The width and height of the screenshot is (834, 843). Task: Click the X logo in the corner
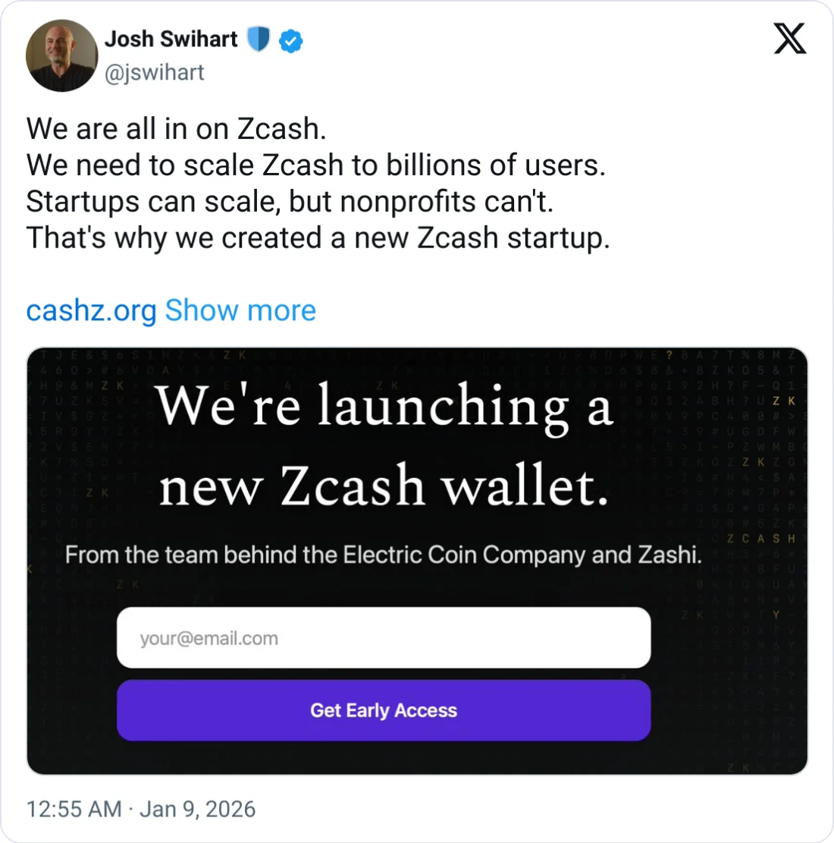tap(790, 38)
